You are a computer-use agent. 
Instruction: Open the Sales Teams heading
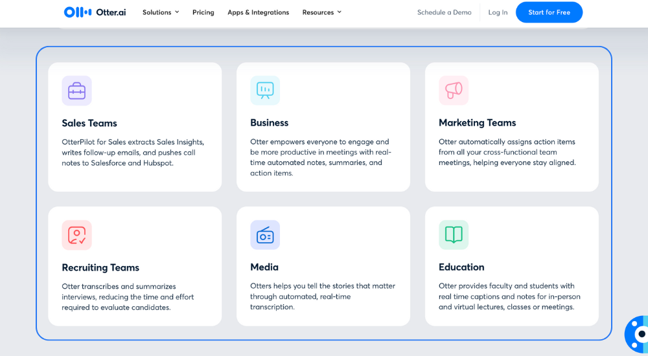(89, 123)
